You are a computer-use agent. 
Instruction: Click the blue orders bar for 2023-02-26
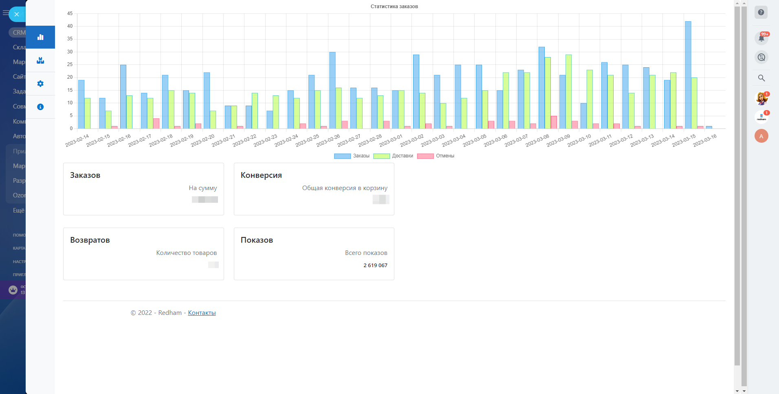pos(332,91)
